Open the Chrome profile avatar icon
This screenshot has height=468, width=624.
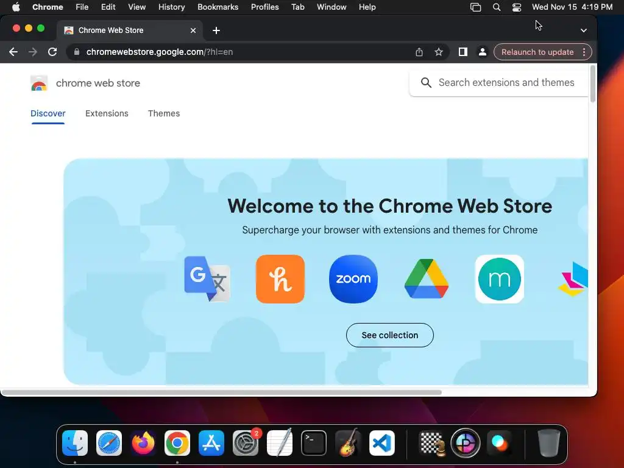tap(483, 52)
